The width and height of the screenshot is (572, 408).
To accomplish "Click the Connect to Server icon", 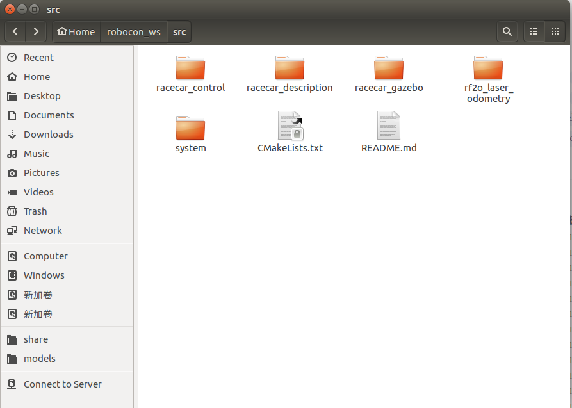I will pyautogui.click(x=12, y=384).
